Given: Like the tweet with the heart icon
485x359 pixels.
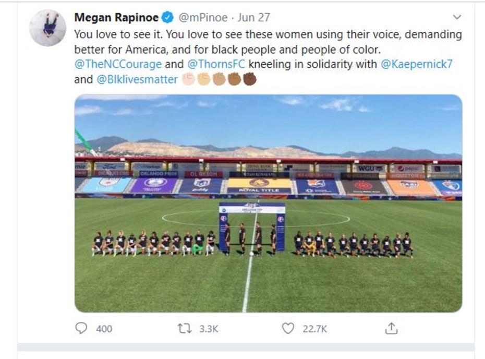Looking at the screenshot, I should pyautogui.click(x=288, y=328).
